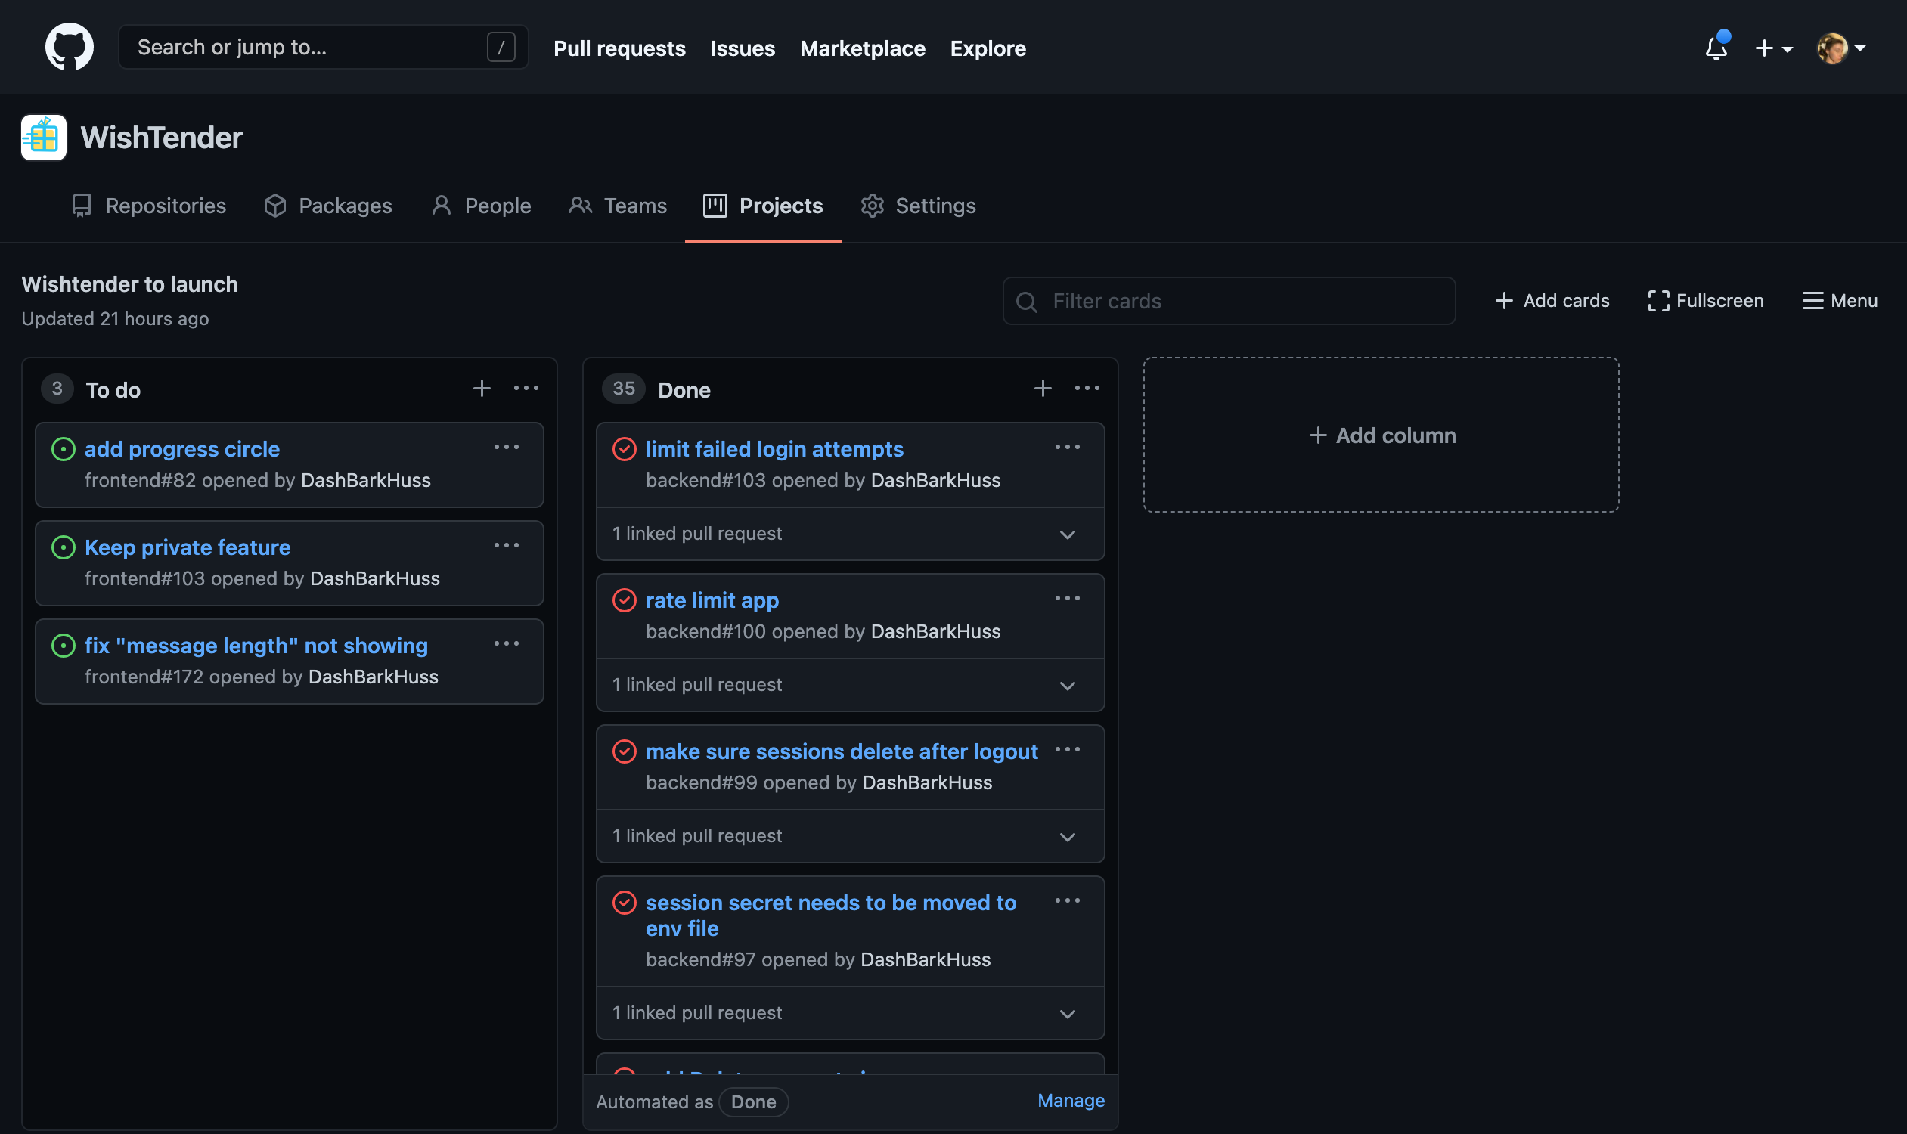Click DashBarkHuss on backend#100 card
1907x1134 pixels.
click(935, 631)
